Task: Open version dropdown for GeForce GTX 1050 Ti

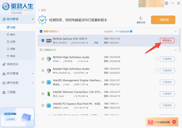Action: click(87, 43)
